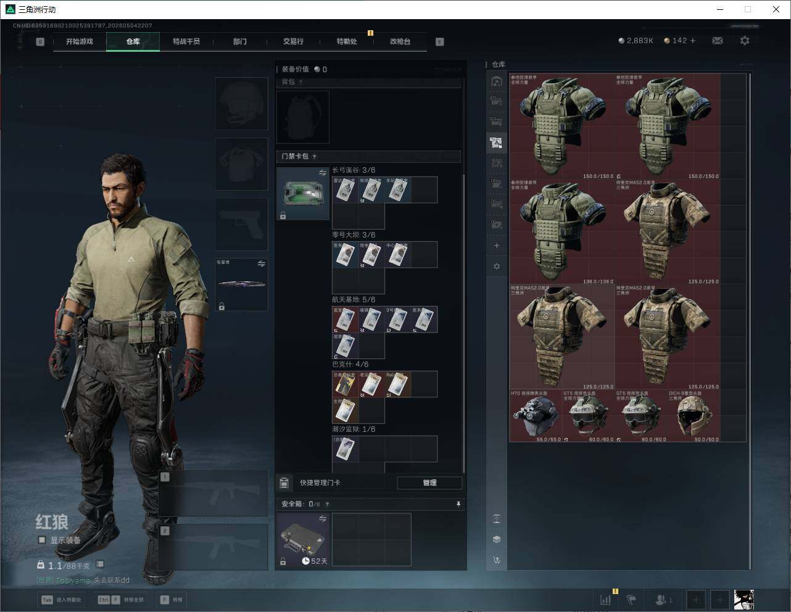791x612 pixels.
Task: Click swap icon on the keycard case
Action: [x=322, y=173]
